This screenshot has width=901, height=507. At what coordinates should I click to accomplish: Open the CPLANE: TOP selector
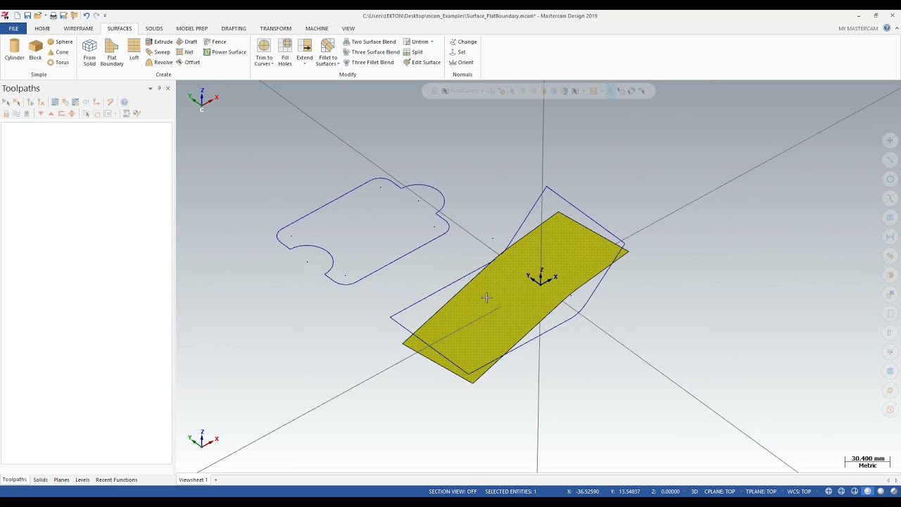click(x=720, y=492)
